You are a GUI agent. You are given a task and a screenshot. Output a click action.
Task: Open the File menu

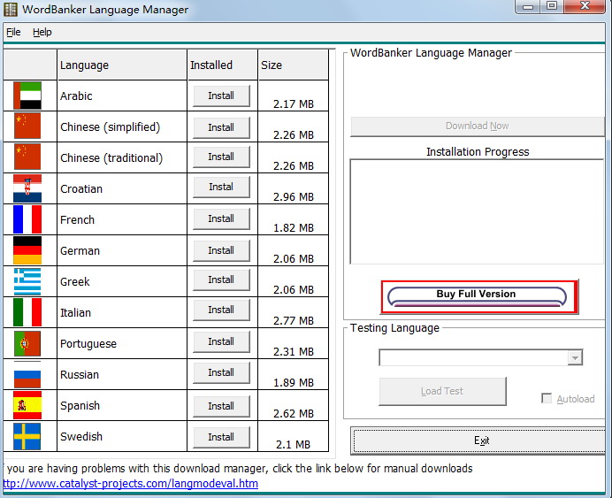pos(13,32)
